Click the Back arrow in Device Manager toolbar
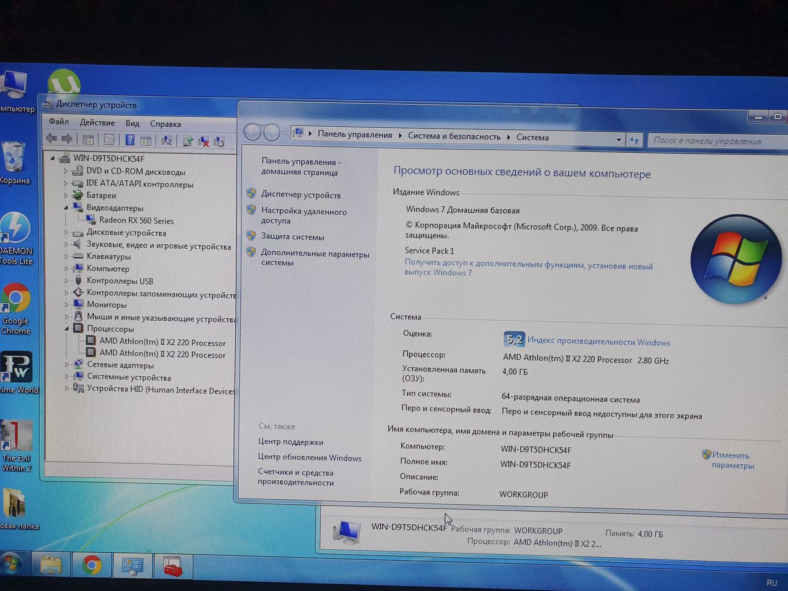Image resolution: width=788 pixels, height=591 pixels. tap(52, 139)
